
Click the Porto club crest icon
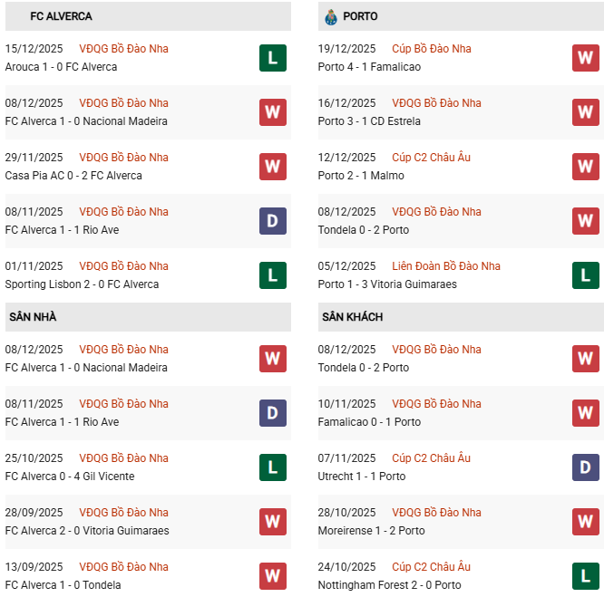[x=331, y=17]
